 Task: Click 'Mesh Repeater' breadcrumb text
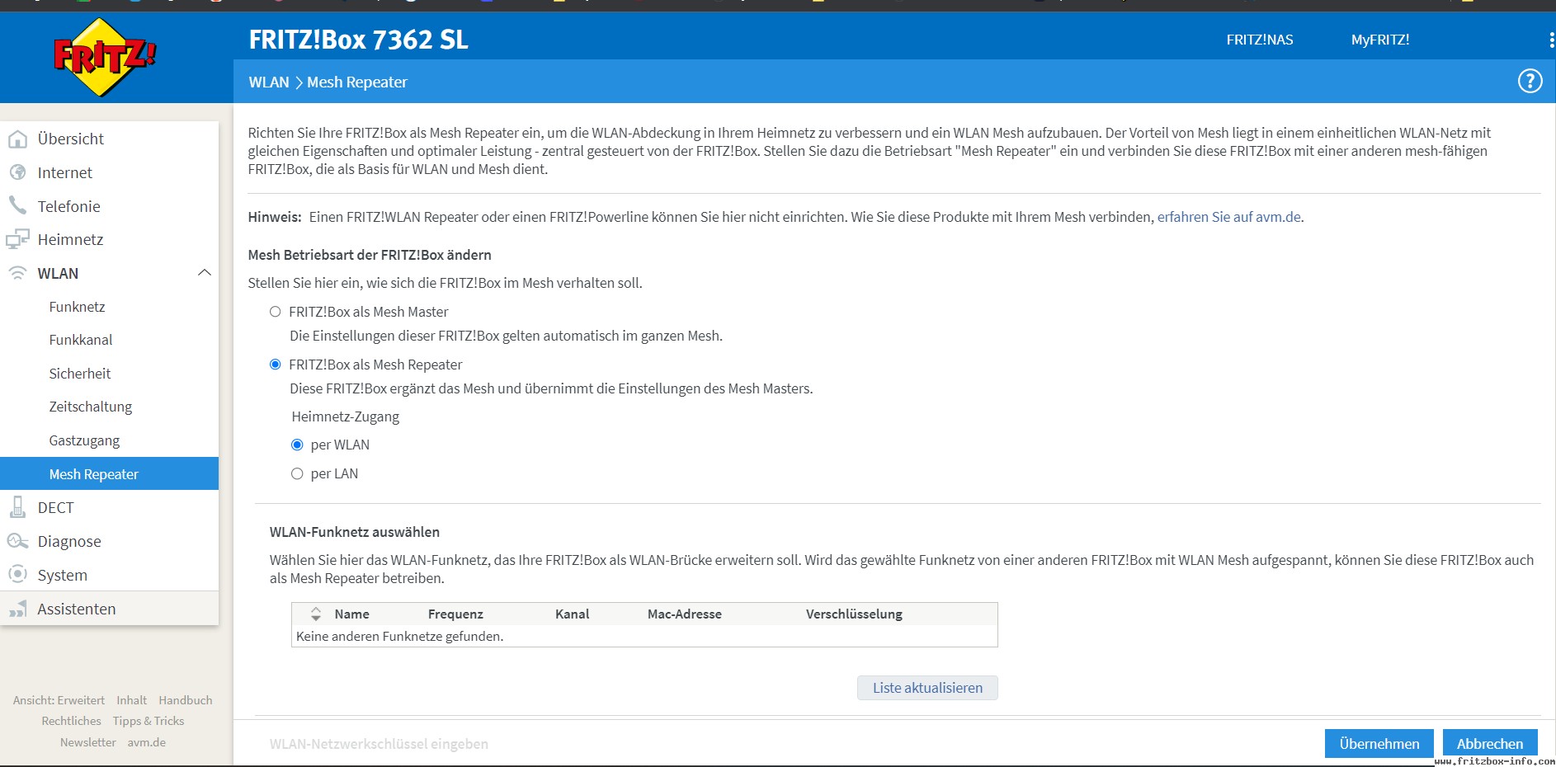point(357,82)
